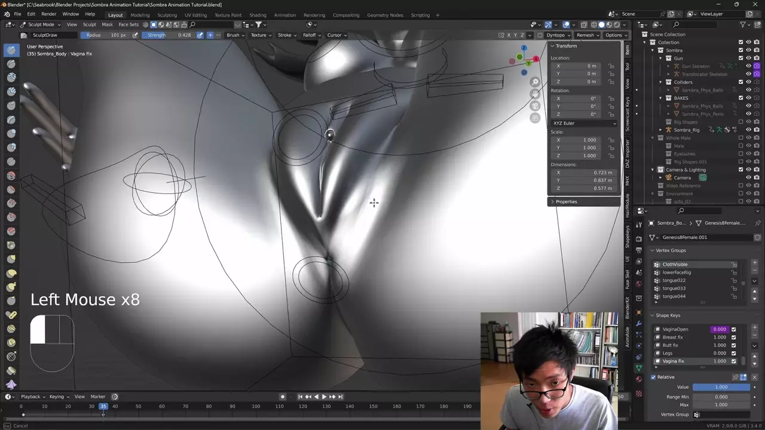Click the Remesh button in header
Image resolution: width=765 pixels, height=430 pixels.
click(587, 35)
